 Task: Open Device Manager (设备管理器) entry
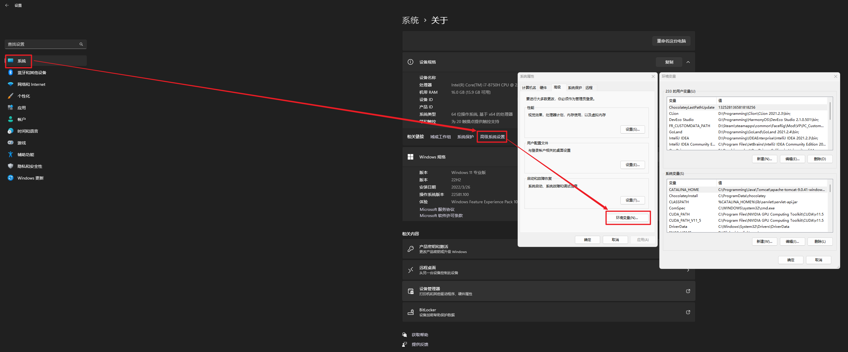point(549,291)
